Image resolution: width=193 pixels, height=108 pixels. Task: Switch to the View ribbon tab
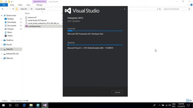click(x=28, y=5)
